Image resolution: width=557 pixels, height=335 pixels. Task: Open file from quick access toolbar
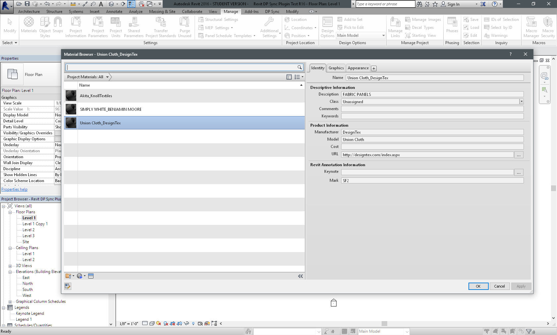pos(19,4)
